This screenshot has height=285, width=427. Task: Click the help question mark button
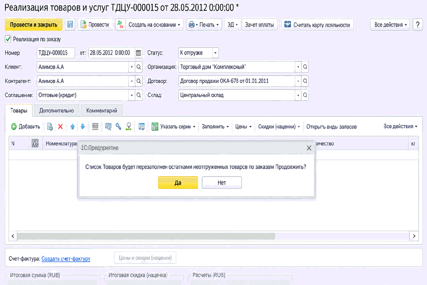click(417, 25)
